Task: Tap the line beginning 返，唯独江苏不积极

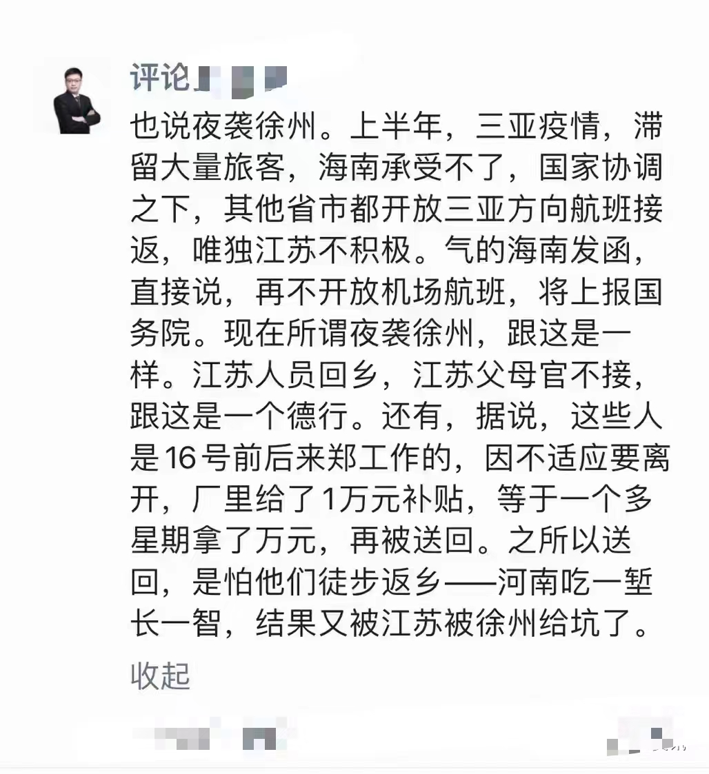Action: 388,251
